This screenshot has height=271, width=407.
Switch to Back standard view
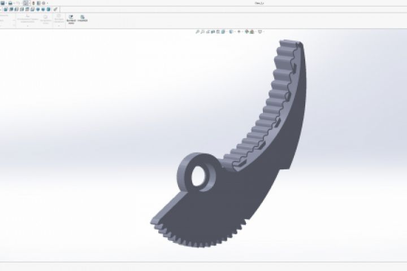pos(11,10)
